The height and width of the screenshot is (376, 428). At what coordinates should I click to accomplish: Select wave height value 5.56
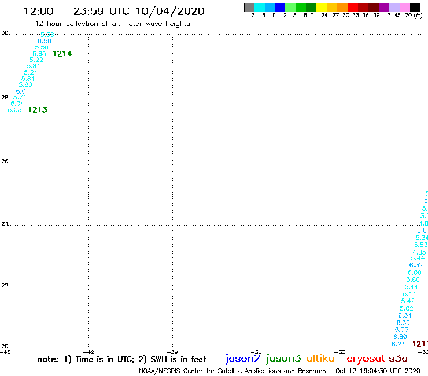(x=47, y=35)
